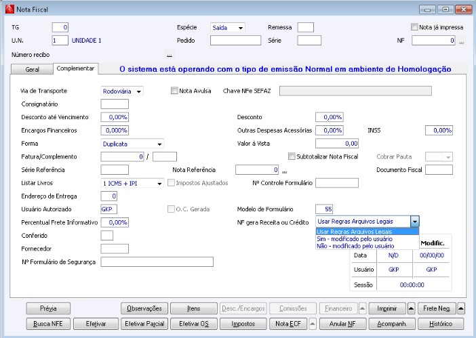This screenshot has width=476, height=338.
Task: Click the INSS percentage field
Action: (439, 130)
